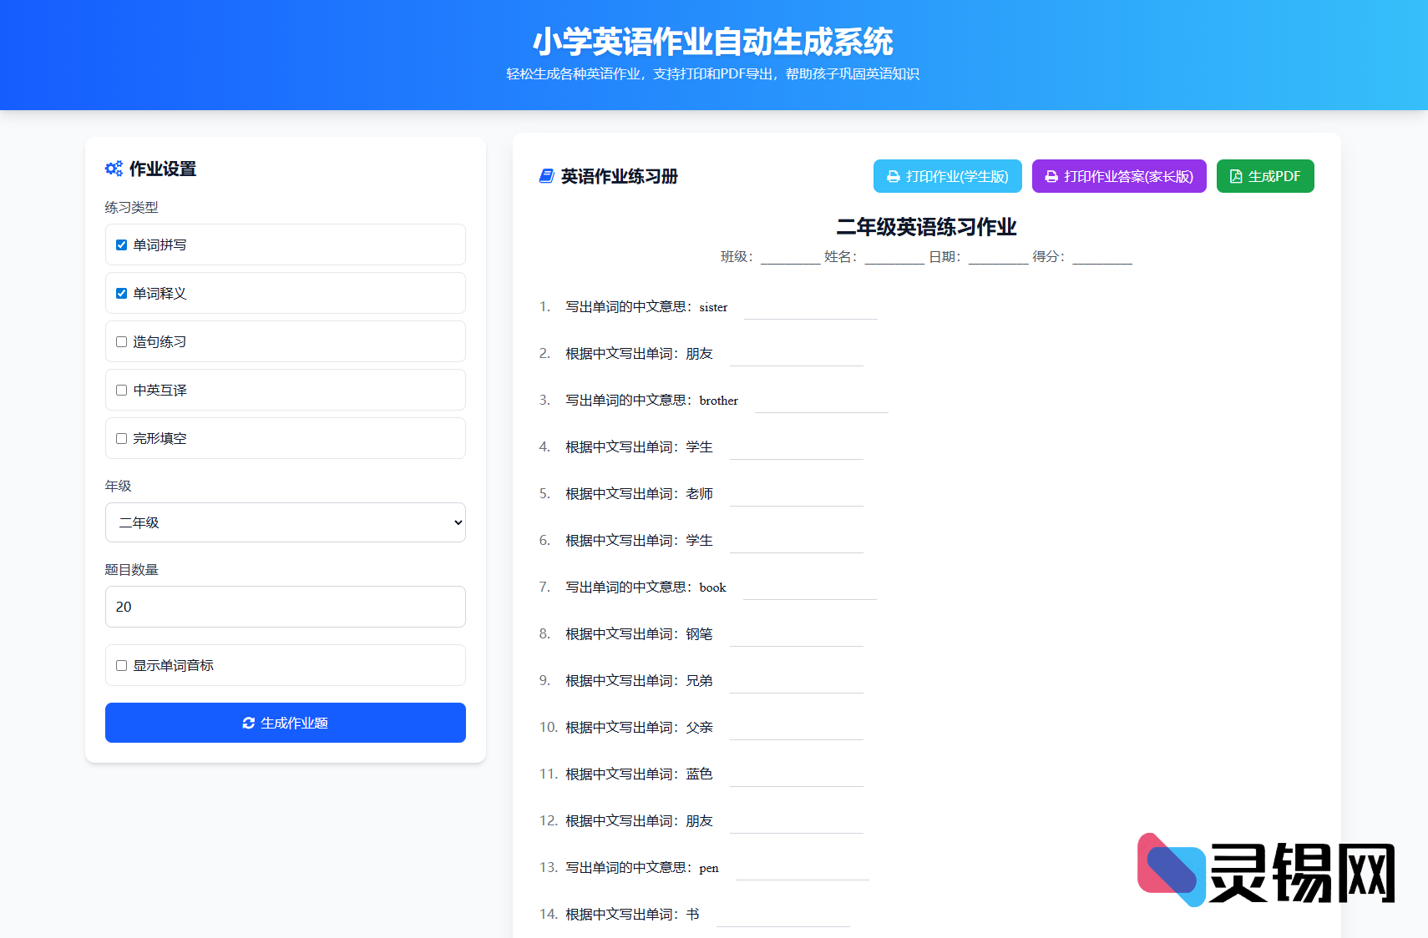Click the PDF file icon on 生成PDF button
Viewport: 1428px width, 938px height.
tap(1236, 176)
